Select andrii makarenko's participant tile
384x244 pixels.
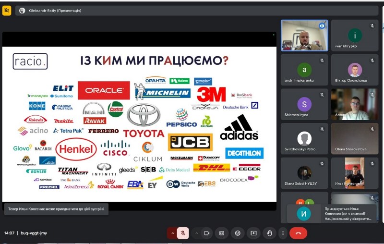coord(304,70)
